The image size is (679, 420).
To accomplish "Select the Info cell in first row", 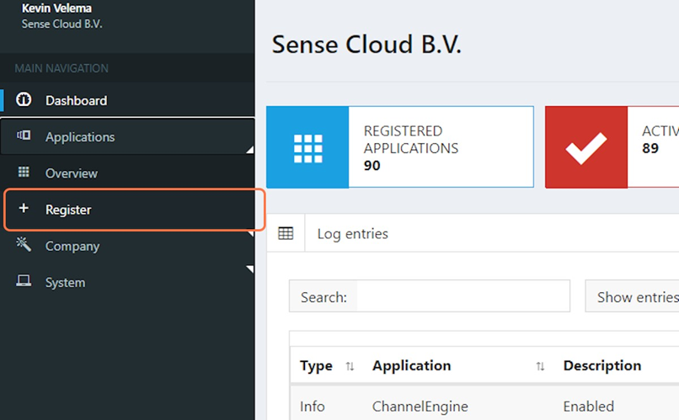I will (x=313, y=407).
